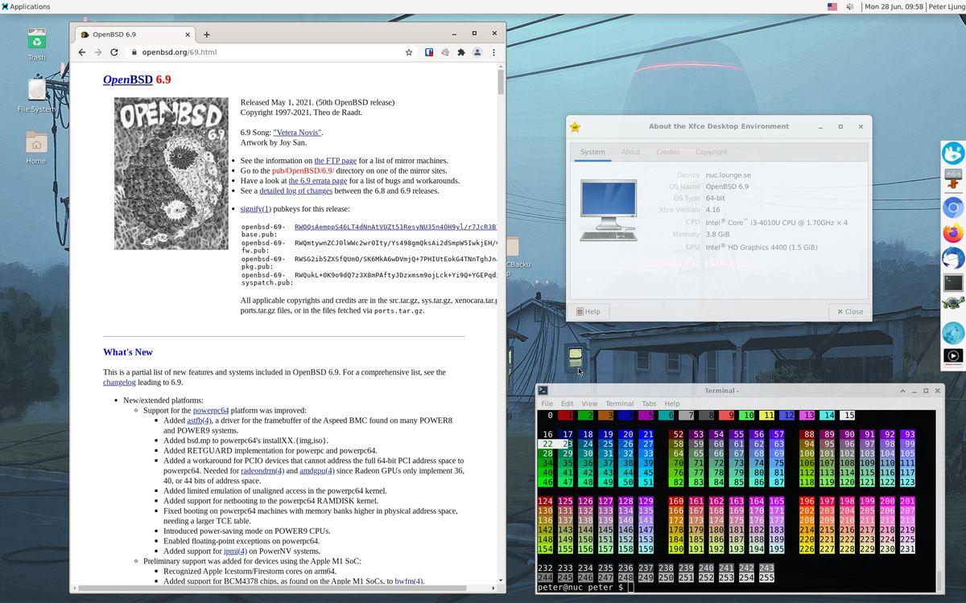Screen dimensions: 966x603
Task: Open the Help menu in Terminal
Action: (x=672, y=404)
